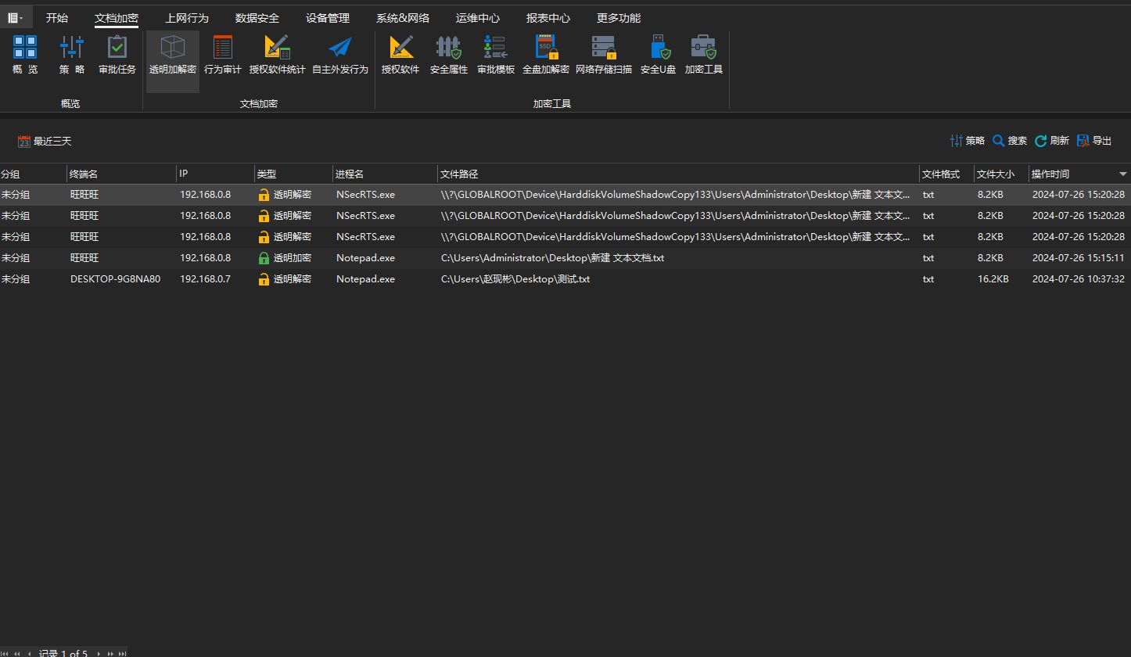The height and width of the screenshot is (657, 1131).
Task: Open the 策略 policy icon in ribbon
Action: pyautogui.click(x=72, y=54)
